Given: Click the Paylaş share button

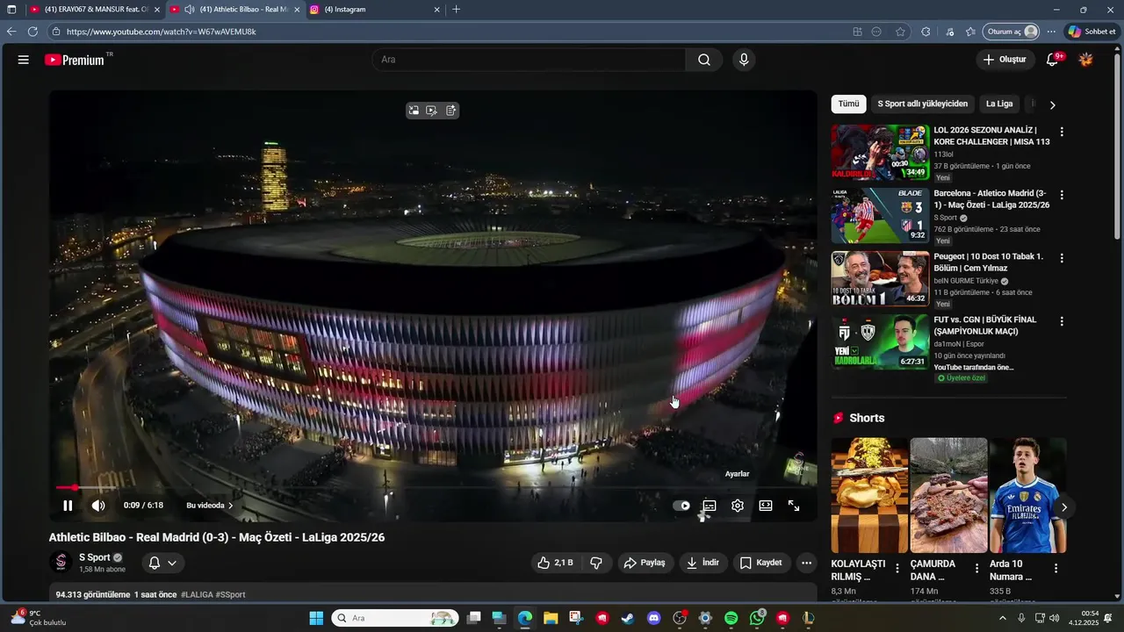Looking at the screenshot, I should (644, 563).
